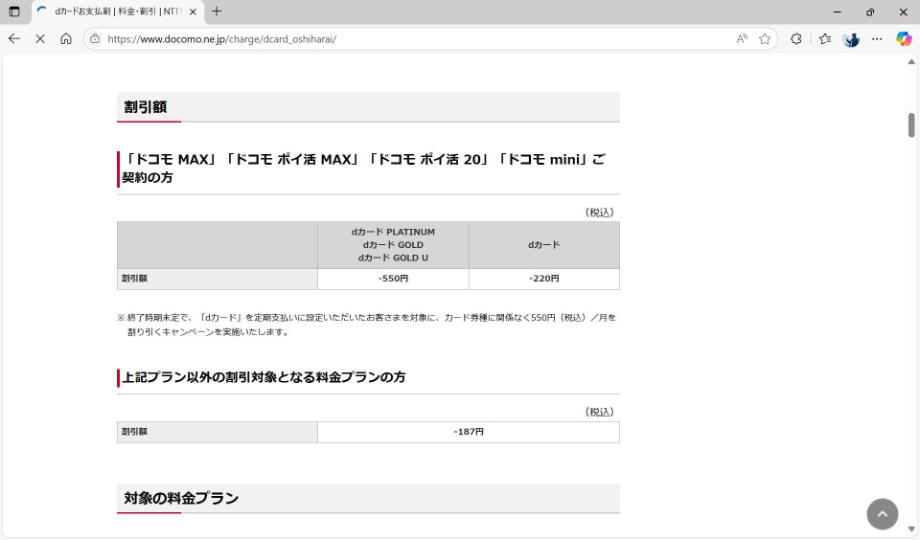Open the browser profile avatar
Image resolution: width=920 pixels, height=540 pixels.
[851, 39]
